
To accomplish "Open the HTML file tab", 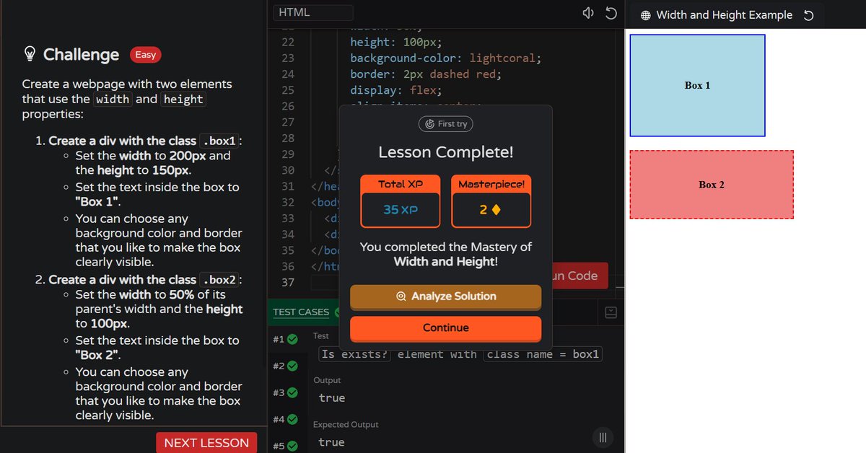I will point(312,12).
